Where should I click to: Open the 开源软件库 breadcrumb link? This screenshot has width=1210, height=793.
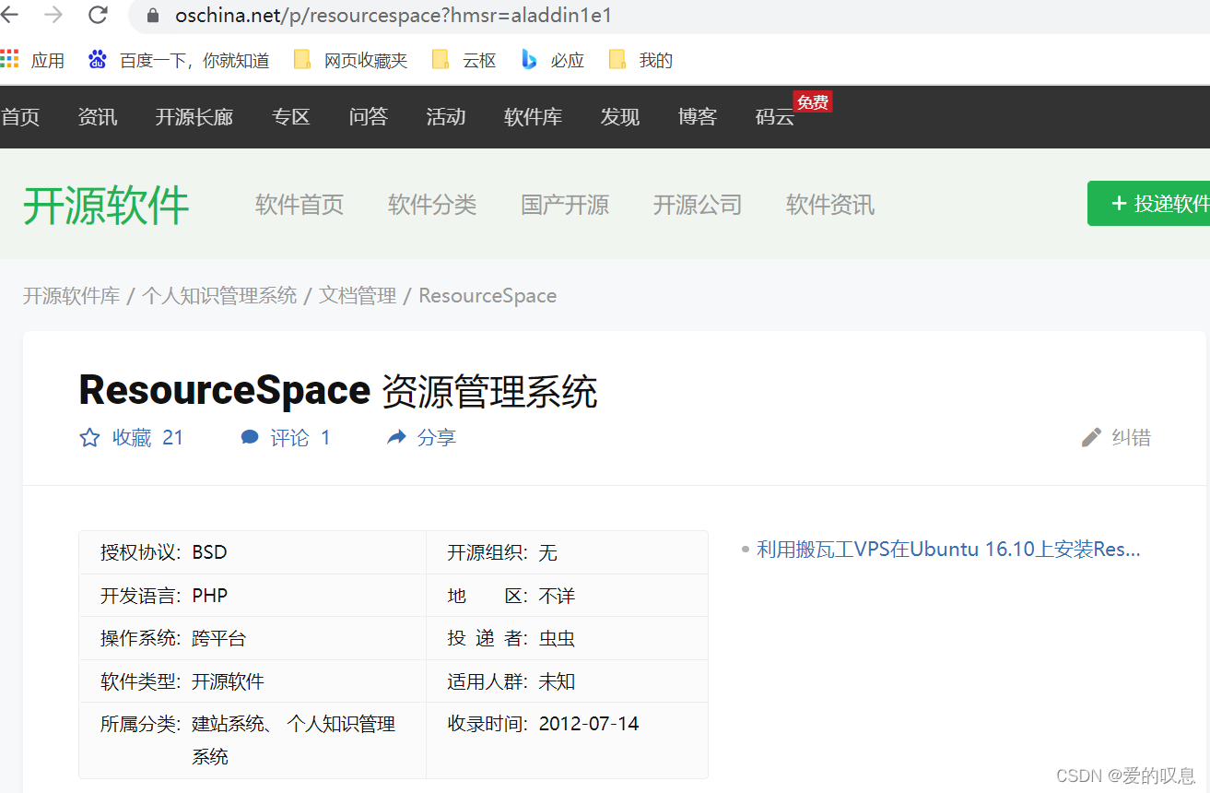(72, 296)
